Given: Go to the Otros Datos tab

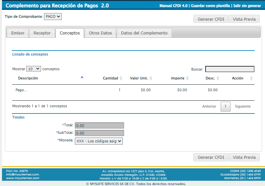Looking at the screenshot, I should (x=100, y=33).
